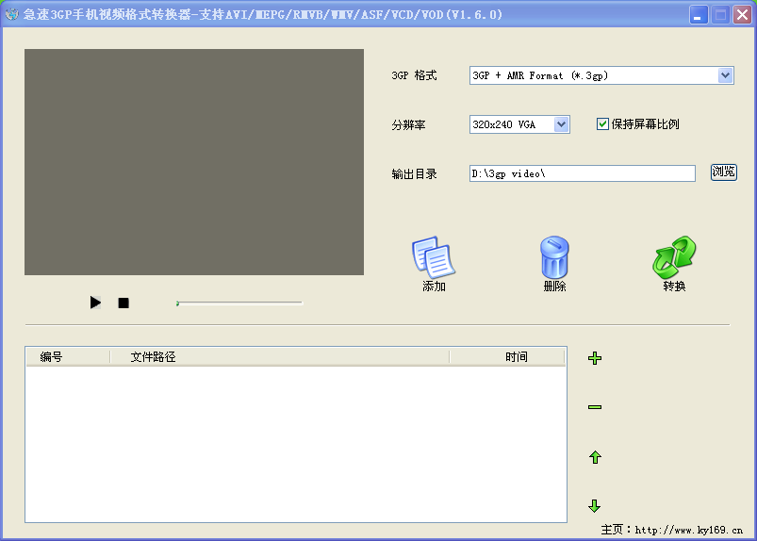Move item down with green down arrow
Image resolution: width=757 pixels, height=541 pixels.
(x=595, y=506)
